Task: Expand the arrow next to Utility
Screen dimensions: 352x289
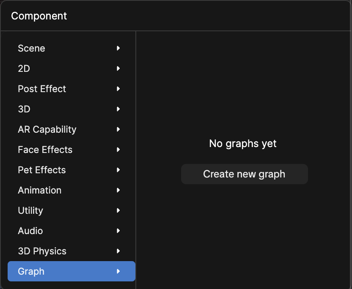Action: pyautogui.click(x=118, y=210)
